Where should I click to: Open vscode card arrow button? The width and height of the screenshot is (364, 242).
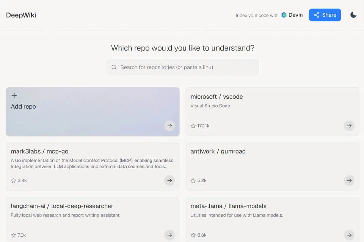pos(349,126)
